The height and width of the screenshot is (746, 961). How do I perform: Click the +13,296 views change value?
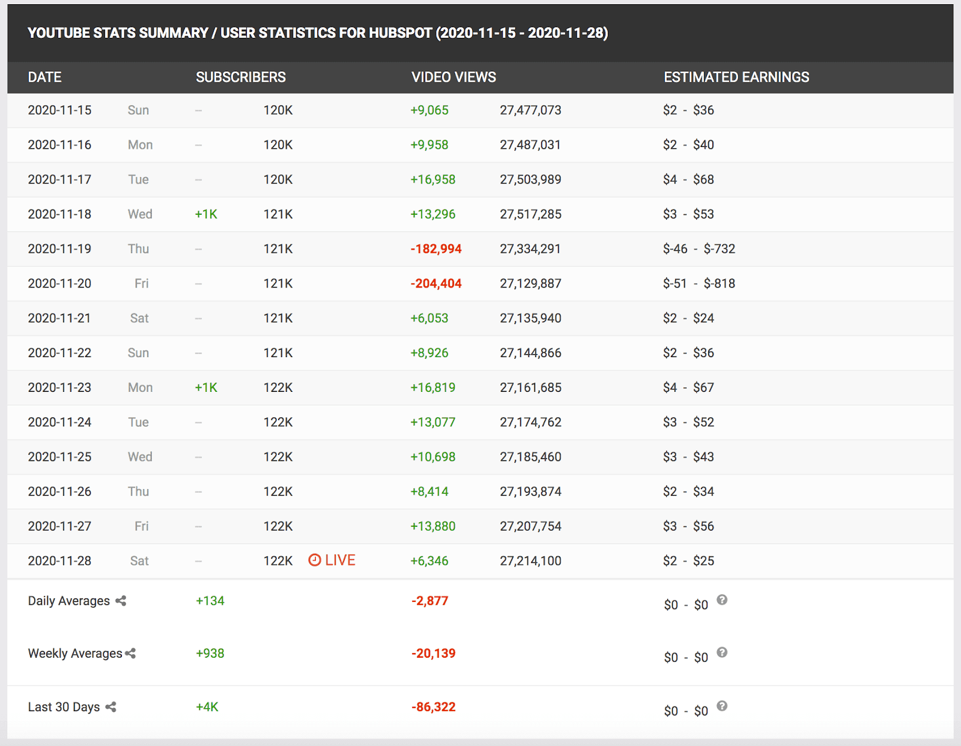[x=433, y=214]
